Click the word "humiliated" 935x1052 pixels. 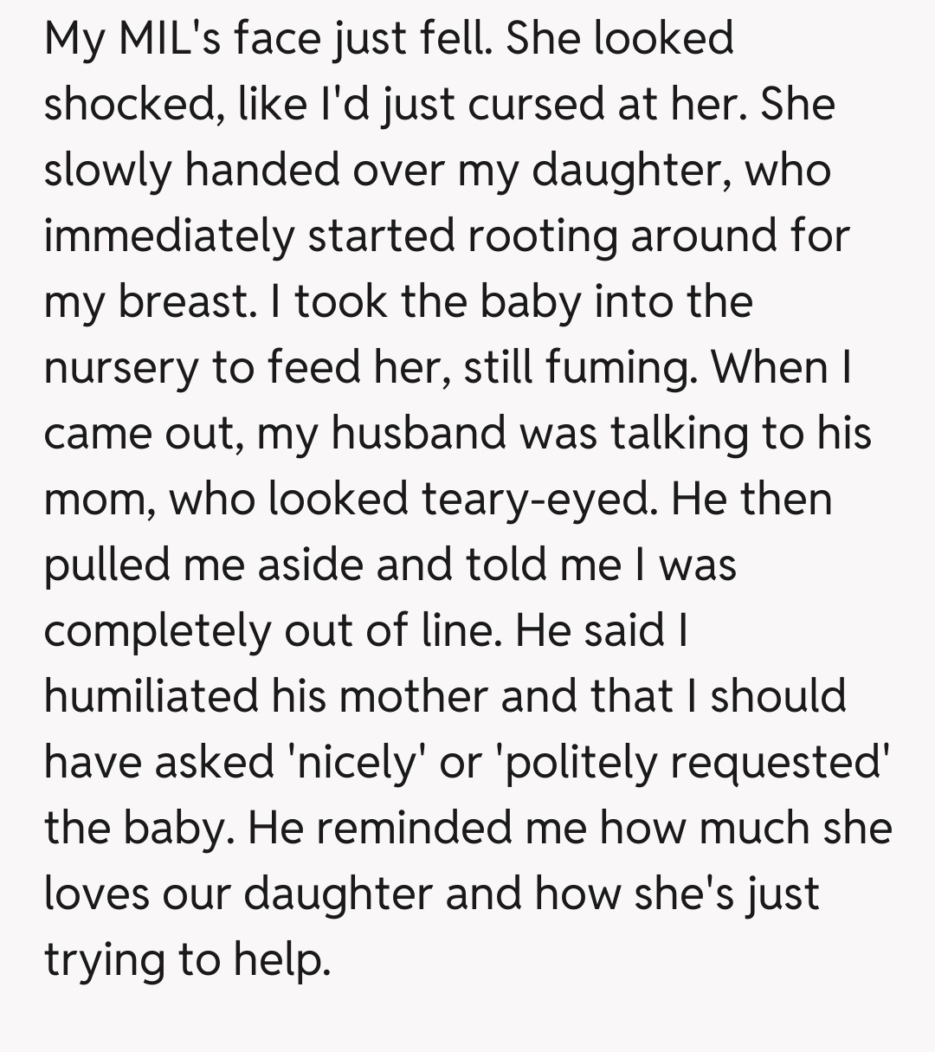pos(151,696)
